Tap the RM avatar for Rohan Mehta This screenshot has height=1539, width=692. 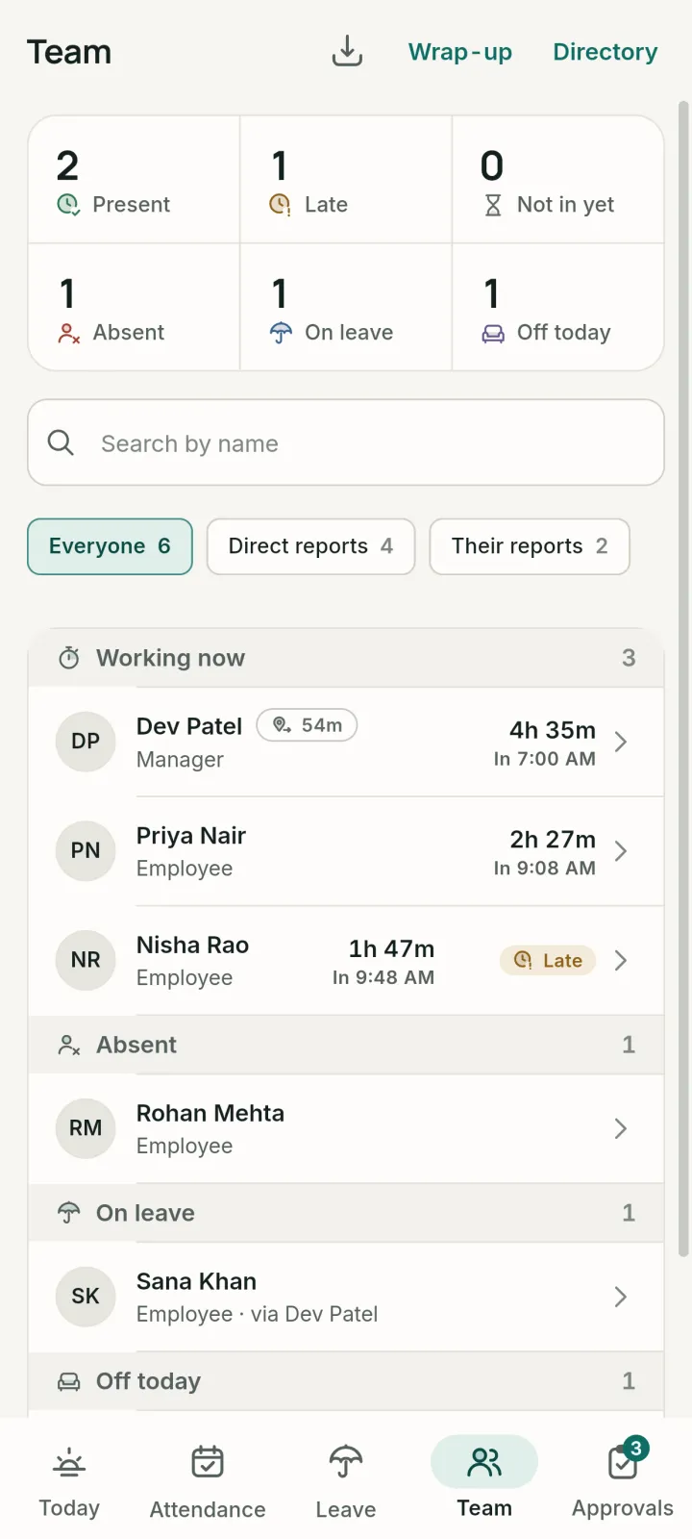pos(86,1128)
